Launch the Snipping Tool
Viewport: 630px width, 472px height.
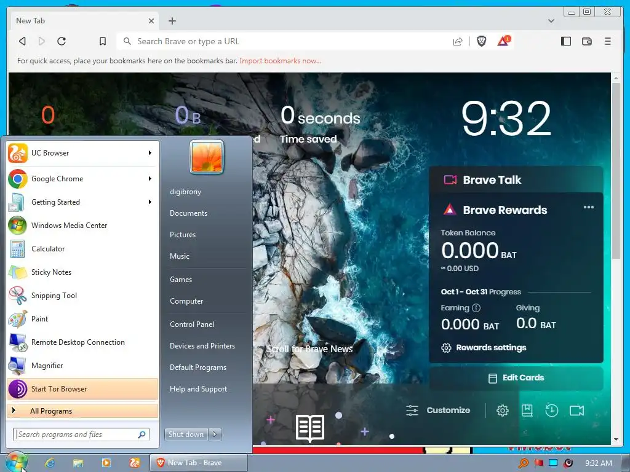[x=82, y=296]
